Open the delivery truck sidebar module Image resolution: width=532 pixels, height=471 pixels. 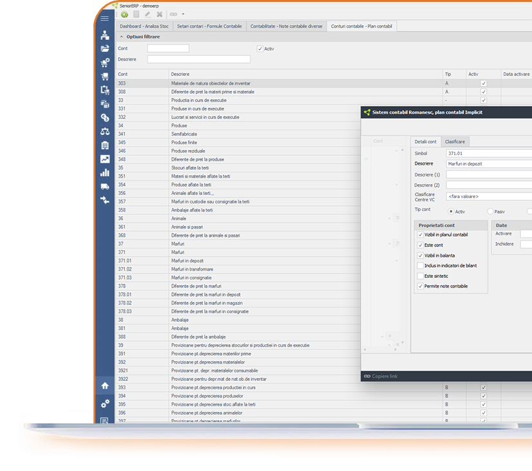[x=104, y=186]
